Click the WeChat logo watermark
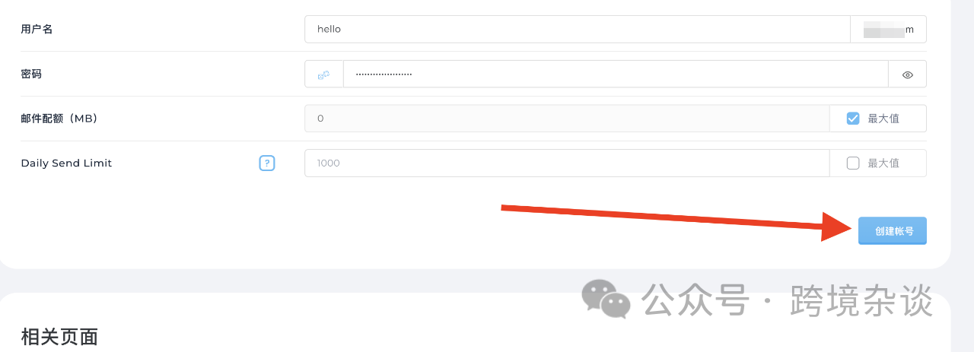The width and height of the screenshot is (974, 352). (x=606, y=298)
